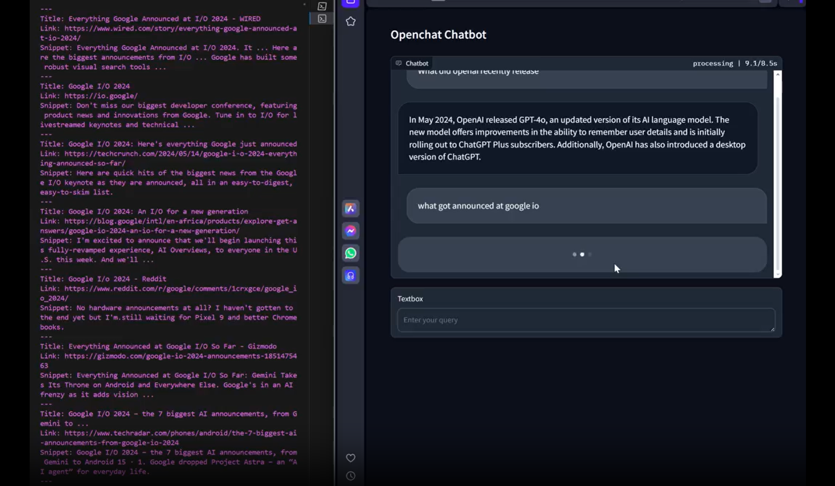The width and height of the screenshot is (835, 486).
Task: Click the chatbot scrollbar down arrow
Action: 778,274
